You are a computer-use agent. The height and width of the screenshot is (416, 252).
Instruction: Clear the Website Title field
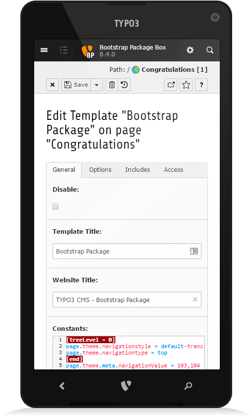pos(195,299)
